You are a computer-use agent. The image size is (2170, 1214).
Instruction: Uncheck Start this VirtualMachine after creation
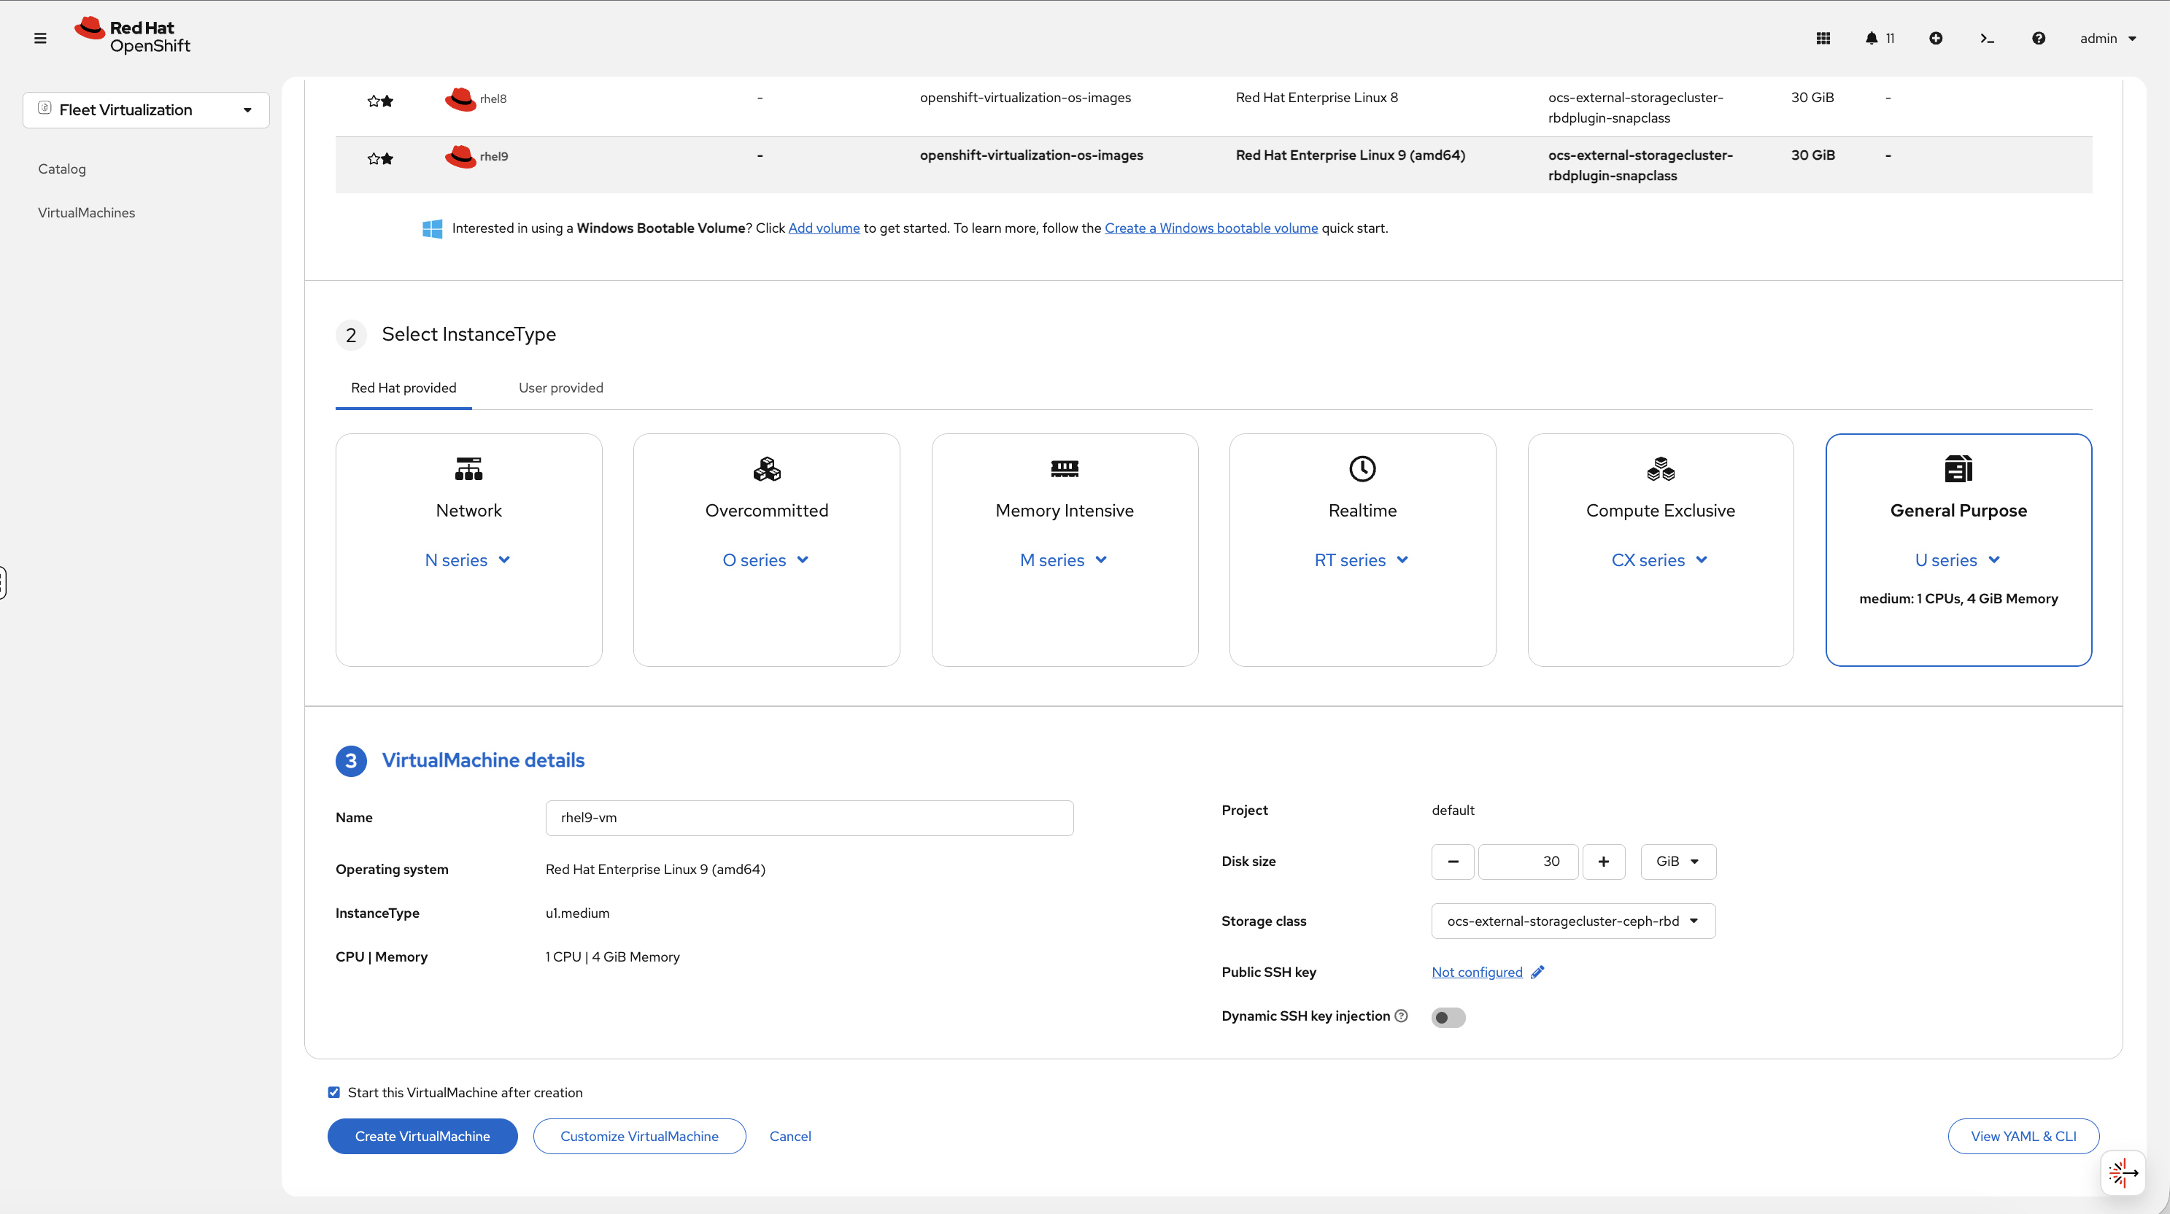(334, 1092)
